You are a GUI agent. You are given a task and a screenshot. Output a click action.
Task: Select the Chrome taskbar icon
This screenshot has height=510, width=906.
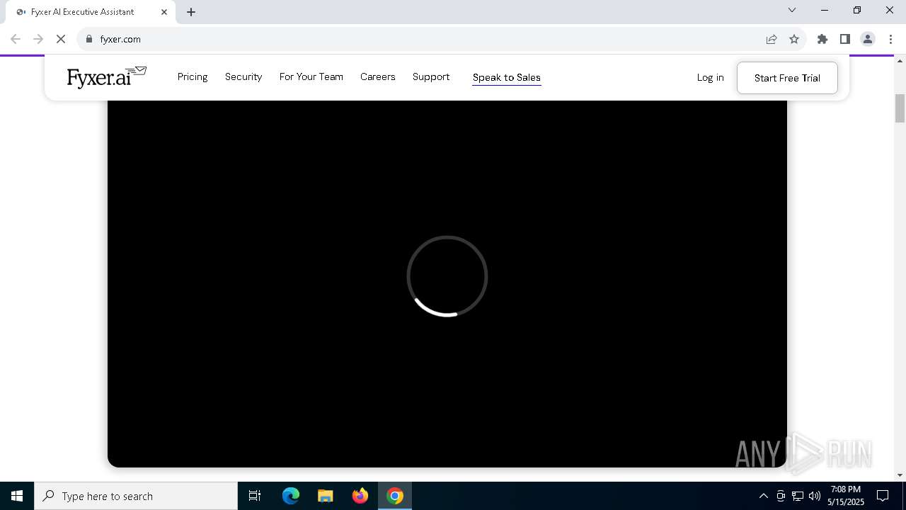(x=395, y=496)
